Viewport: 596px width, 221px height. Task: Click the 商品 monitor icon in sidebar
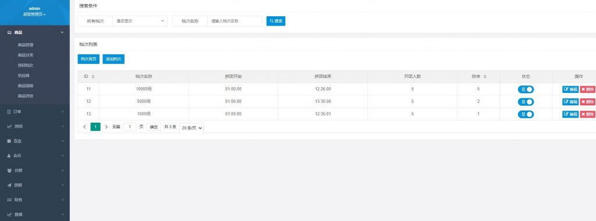9,33
